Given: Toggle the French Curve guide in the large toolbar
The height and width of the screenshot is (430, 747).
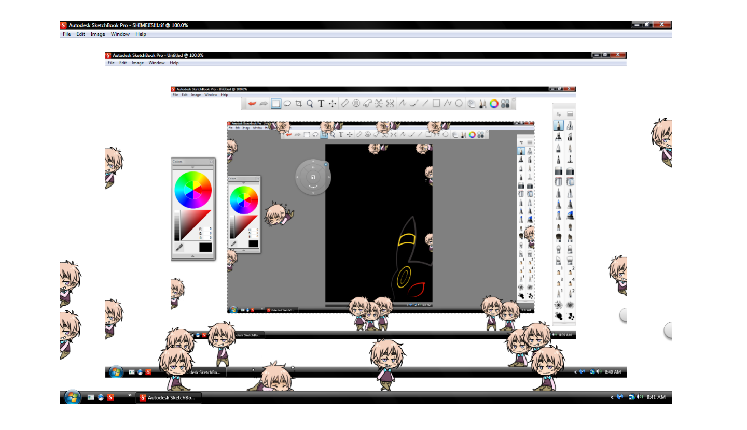Looking at the screenshot, I should click(367, 104).
